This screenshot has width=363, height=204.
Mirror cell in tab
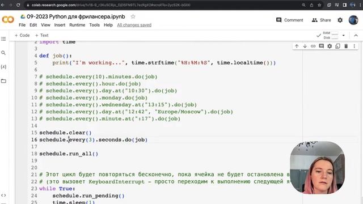tap(338, 46)
